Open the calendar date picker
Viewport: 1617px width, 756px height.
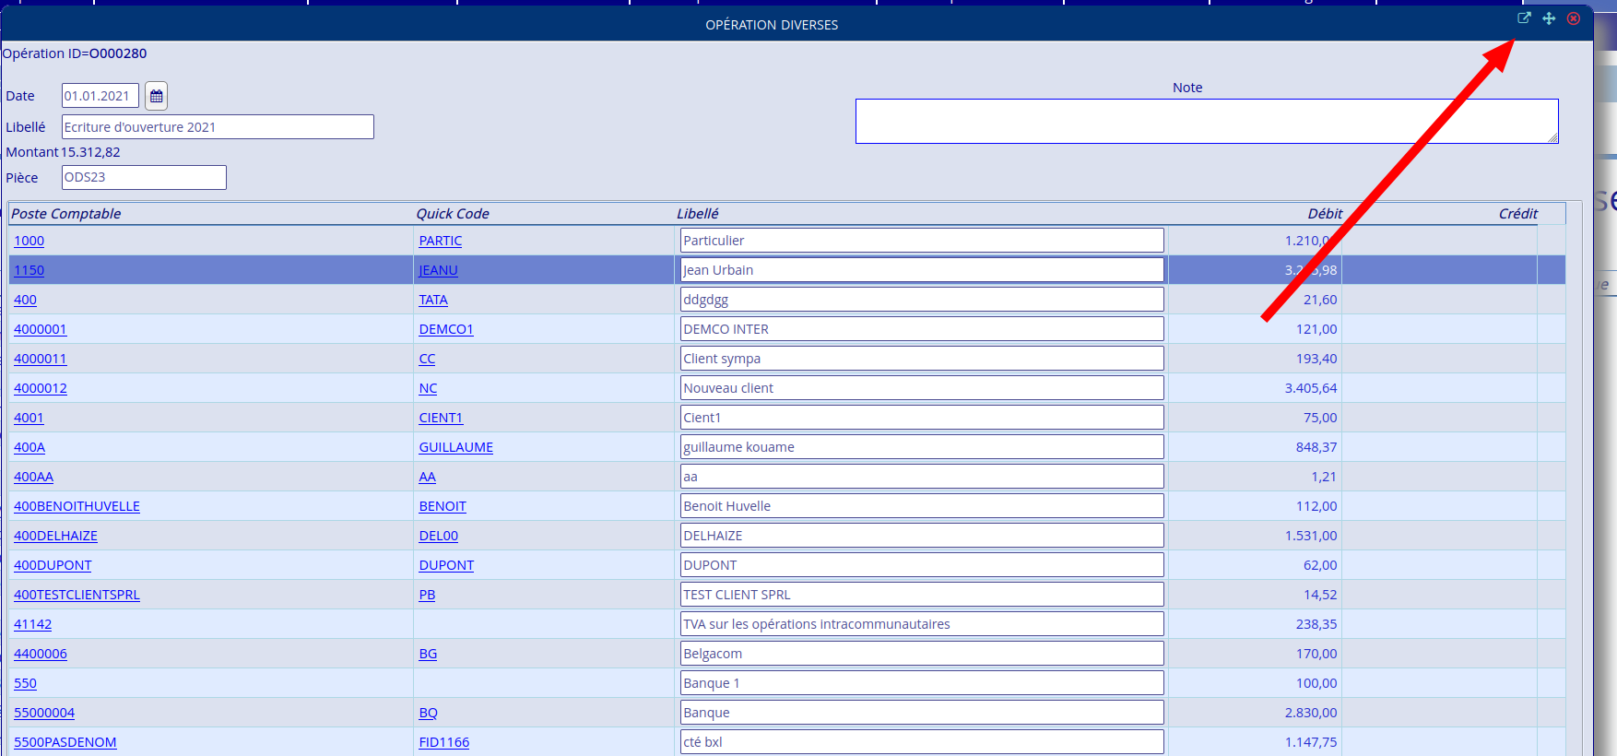156,96
